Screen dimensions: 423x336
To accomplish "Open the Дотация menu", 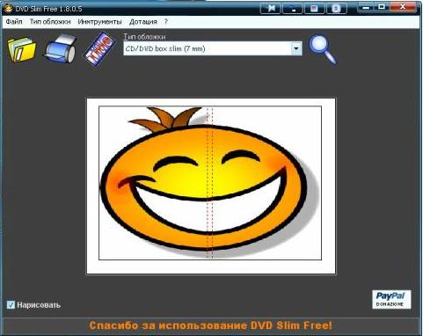I will pos(143,22).
